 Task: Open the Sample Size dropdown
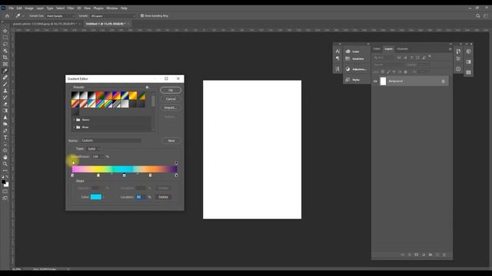click(x=61, y=15)
